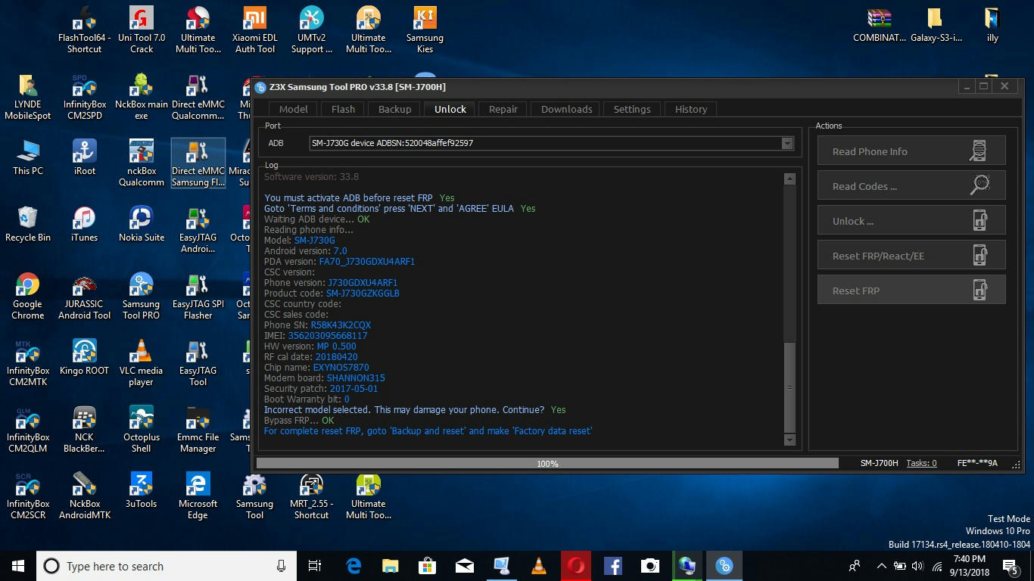Click the 3uTools desktop icon
Viewport: 1034px width, 581px height.
pos(142,490)
